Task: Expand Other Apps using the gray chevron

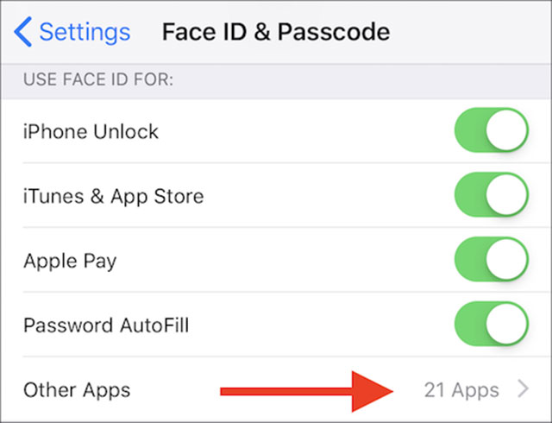Action: pyautogui.click(x=523, y=390)
